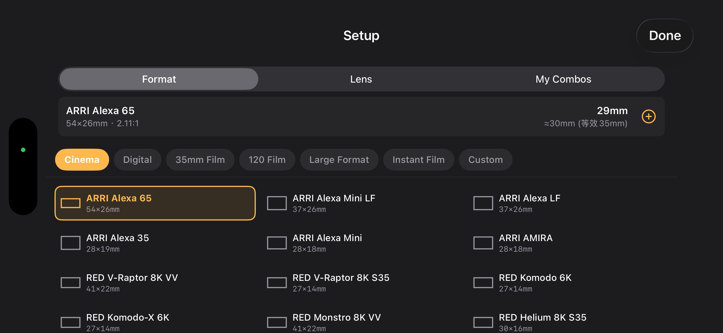
Task: Click the RED Monstro 8K VV sensor icon
Action: pos(277,322)
